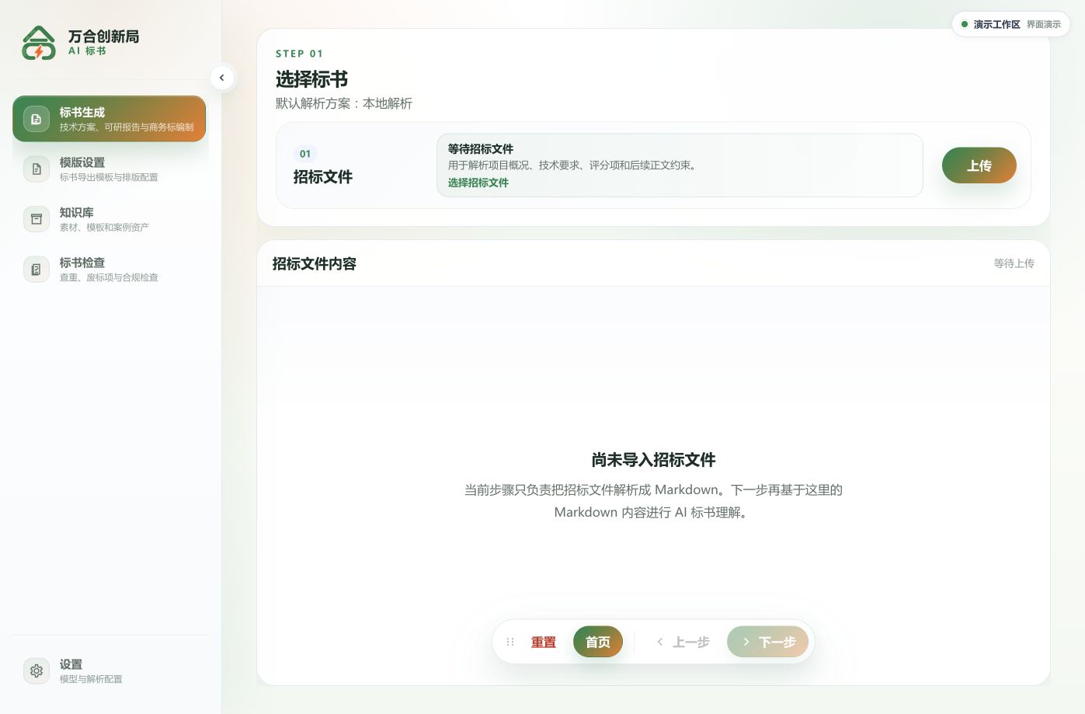Viewport: 1085px width, 714px height.
Task: Click the 上一步 button
Action: tap(683, 642)
